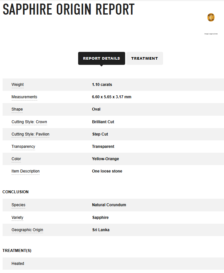This screenshot has width=224, height=273.
Task: Click the Geographic Origin label
Action: coord(27,230)
